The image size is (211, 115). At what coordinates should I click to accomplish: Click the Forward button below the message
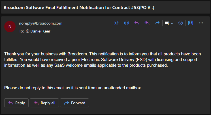74,103
